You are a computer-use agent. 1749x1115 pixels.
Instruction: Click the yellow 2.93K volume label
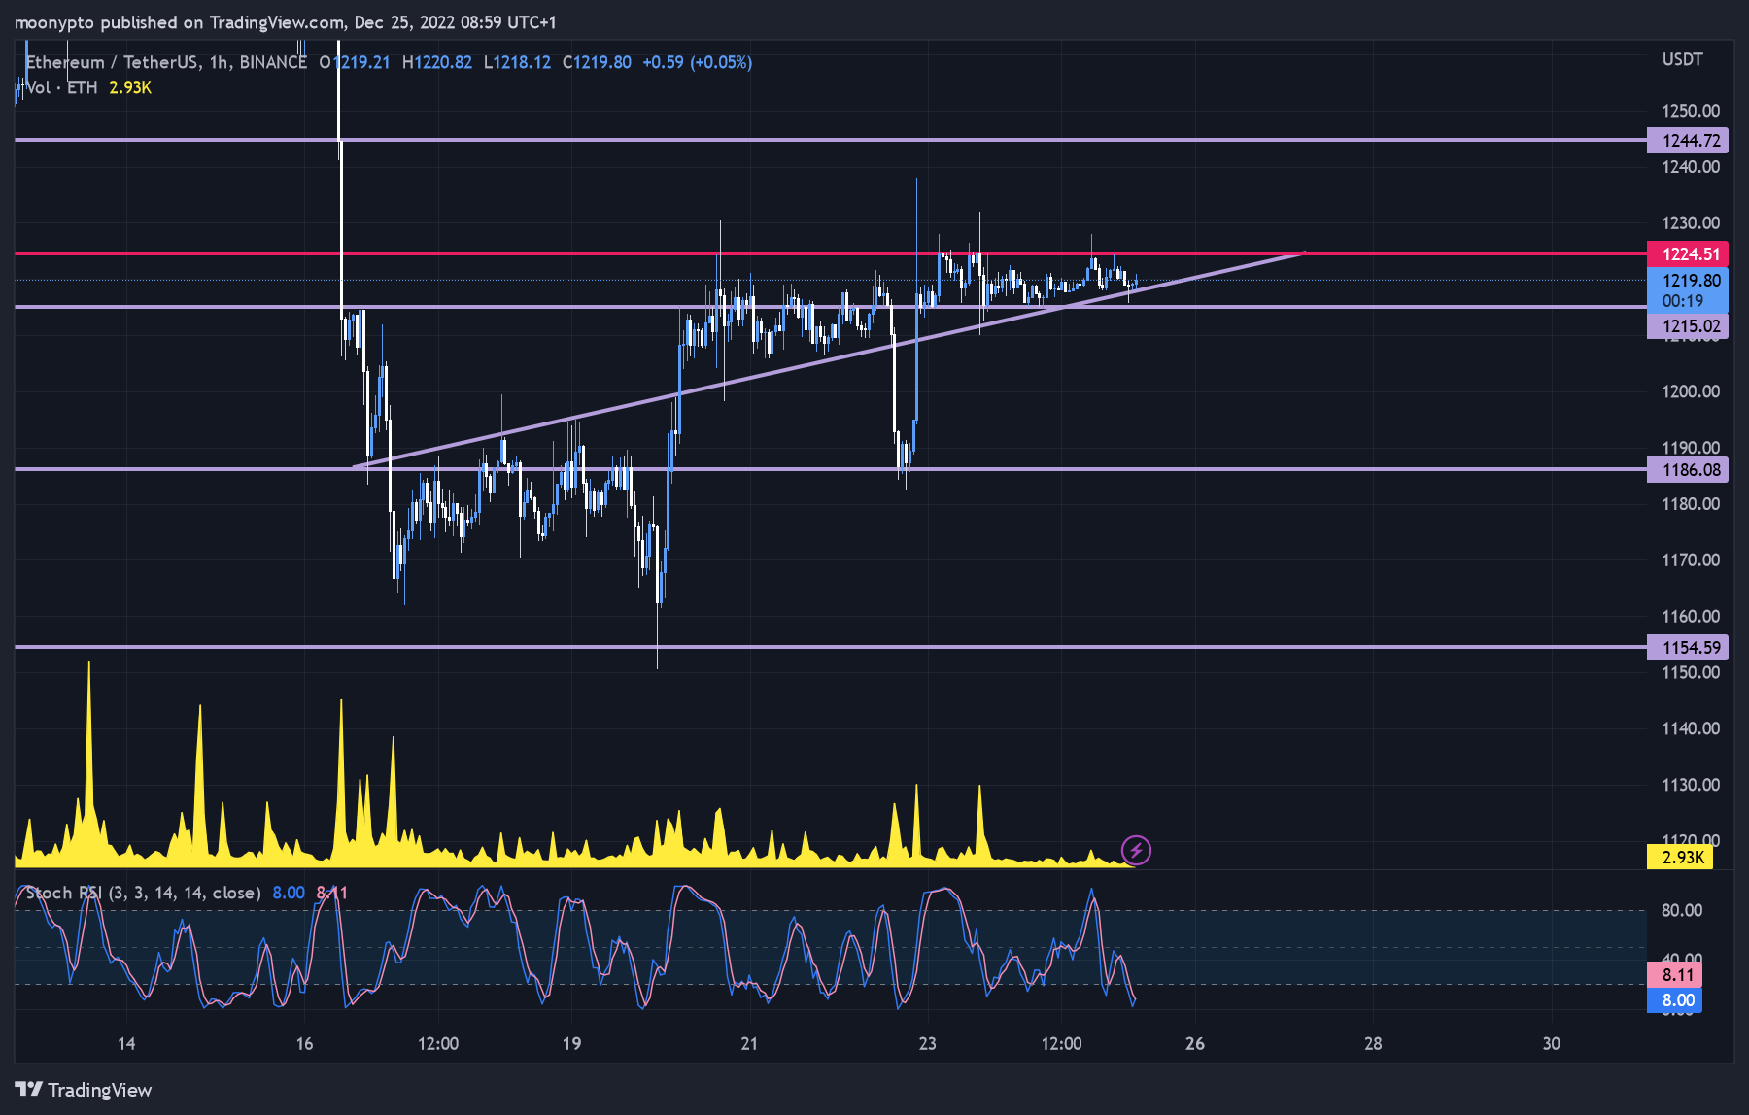point(1682,858)
